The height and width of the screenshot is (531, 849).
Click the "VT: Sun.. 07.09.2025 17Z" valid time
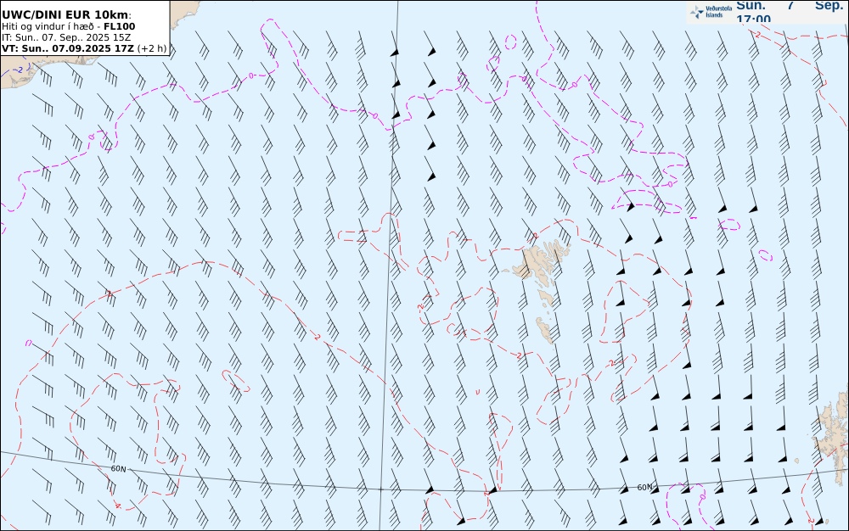pyautogui.click(x=68, y=48)
